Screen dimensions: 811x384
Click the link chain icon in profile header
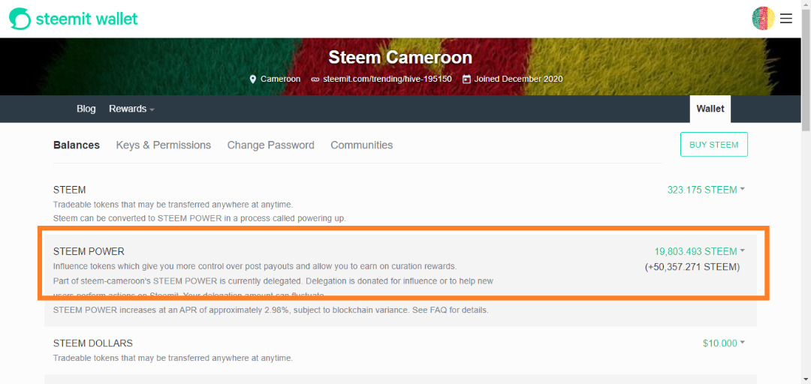(315, 79)
